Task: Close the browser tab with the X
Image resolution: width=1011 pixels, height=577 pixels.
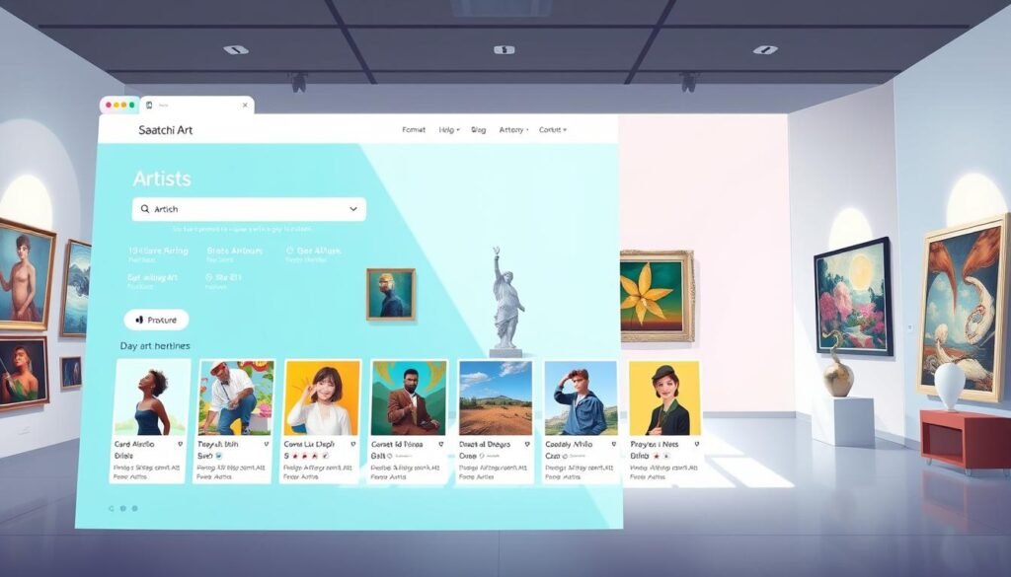Action: pos(245,105)
